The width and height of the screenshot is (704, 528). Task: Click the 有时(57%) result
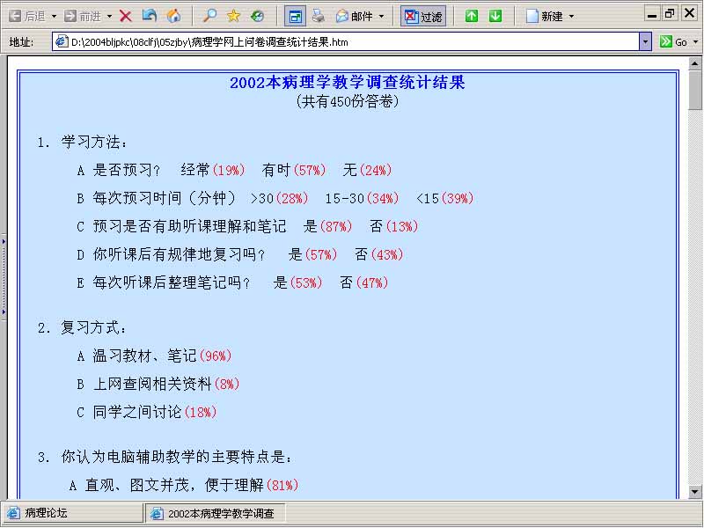click(294, 170)
